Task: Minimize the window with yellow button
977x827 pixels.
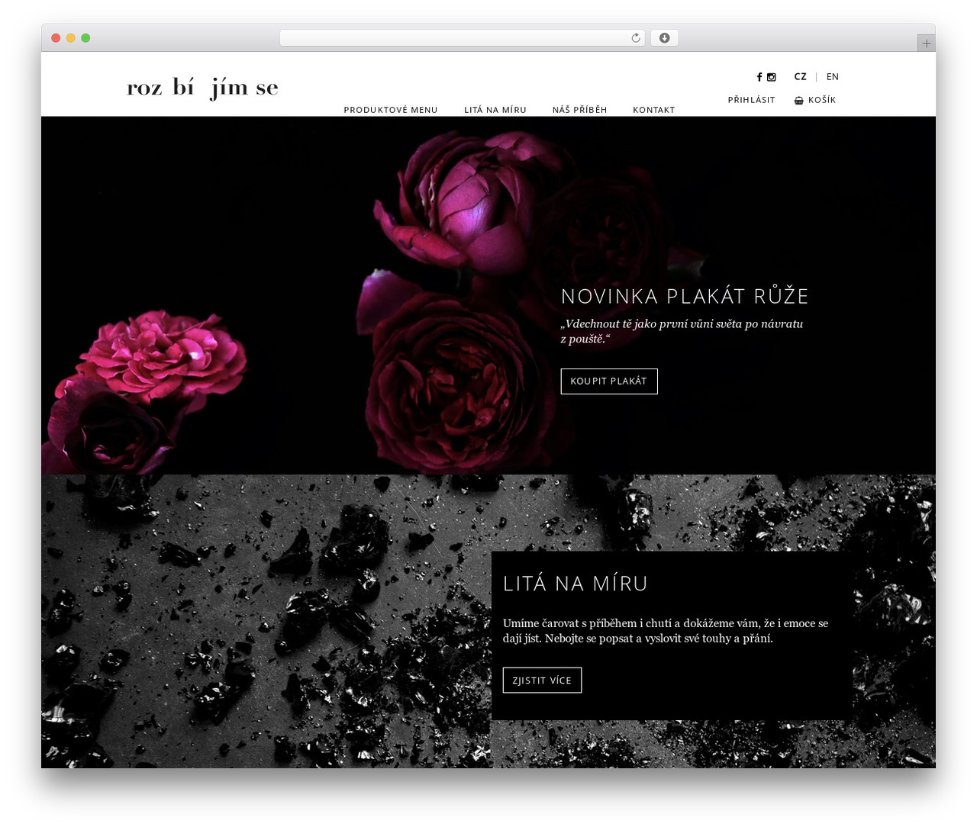Action: pyautogui.click(x=70, y=38)
